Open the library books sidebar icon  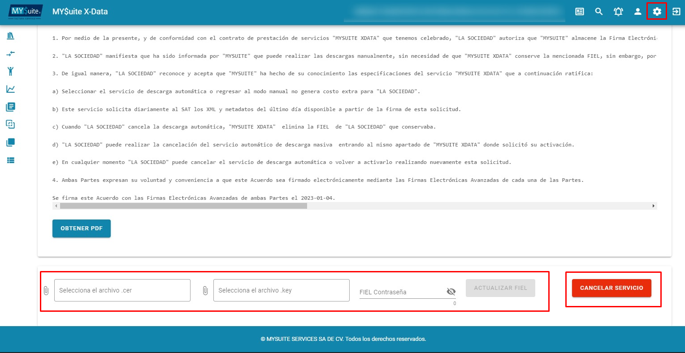pyautogui.click(x=11, y=35)
